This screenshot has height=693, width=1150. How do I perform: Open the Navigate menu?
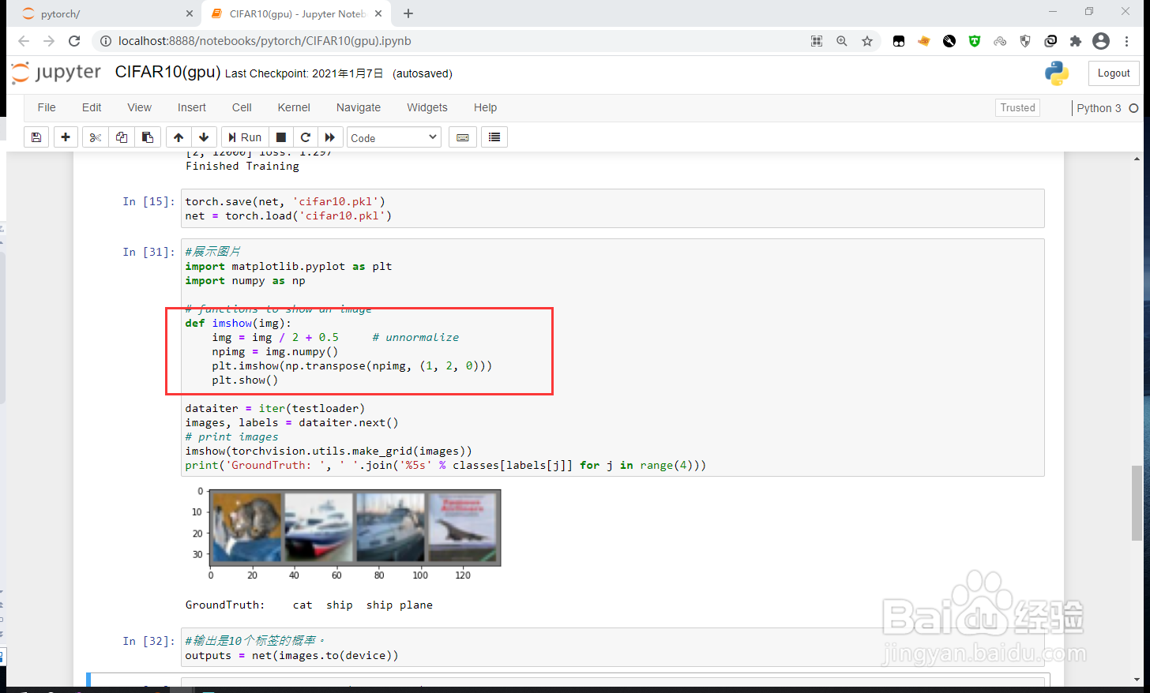point(359,107)
